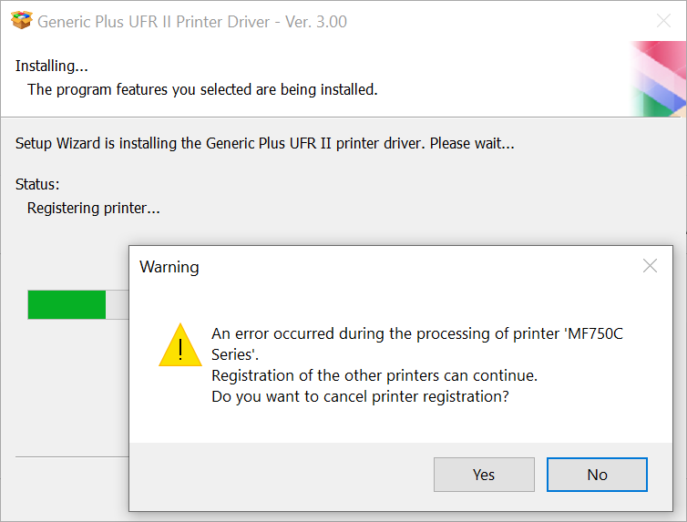Click the green filled part of progress bar
This screenshot has height=522, width=687.
point(67,304)
